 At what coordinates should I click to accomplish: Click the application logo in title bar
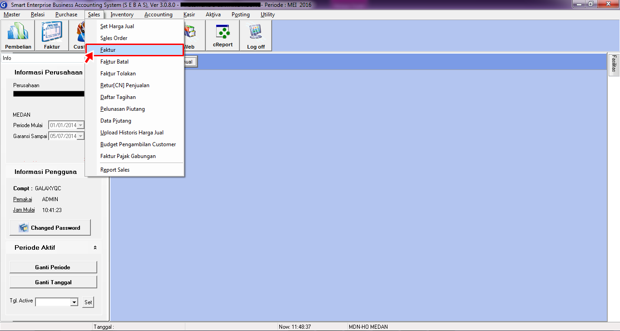coord(5,4)
